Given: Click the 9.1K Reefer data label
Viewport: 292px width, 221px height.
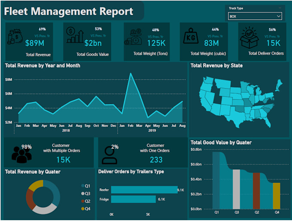Looking at the screenshot, I should point(181,190).
